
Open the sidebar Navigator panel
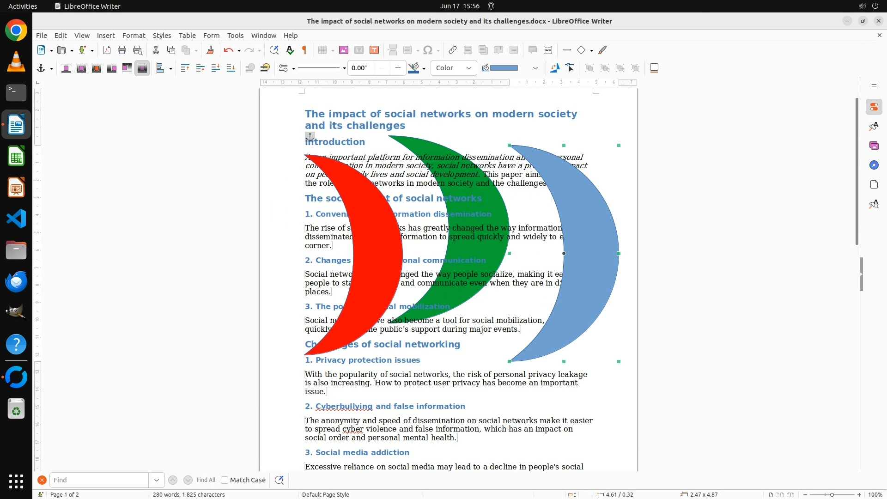(874, 165)
